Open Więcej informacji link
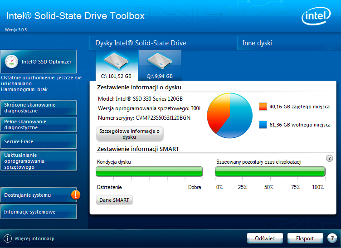Viewport: 341px width, 248px height. (34, 238)
